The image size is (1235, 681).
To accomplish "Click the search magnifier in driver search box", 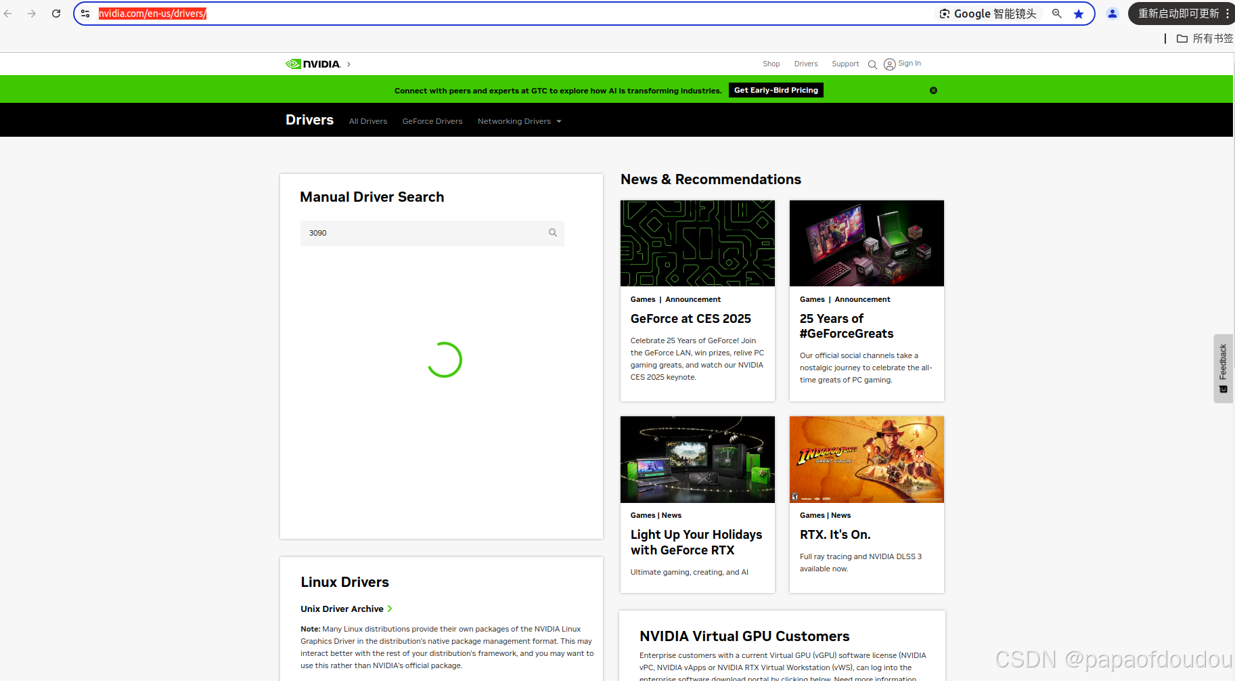I will (553, 233).
